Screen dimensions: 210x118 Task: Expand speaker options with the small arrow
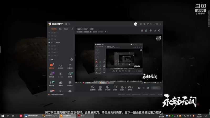133,88
